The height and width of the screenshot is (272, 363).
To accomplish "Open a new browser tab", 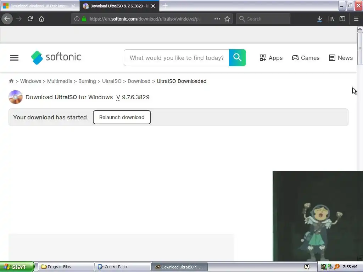I will (165, 6).
